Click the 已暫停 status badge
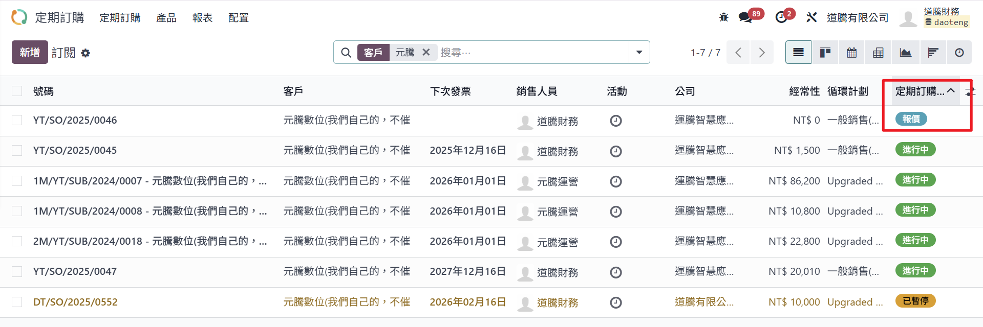Image resolution: width=983 pixels, height=327 pixels. [915, 301]
